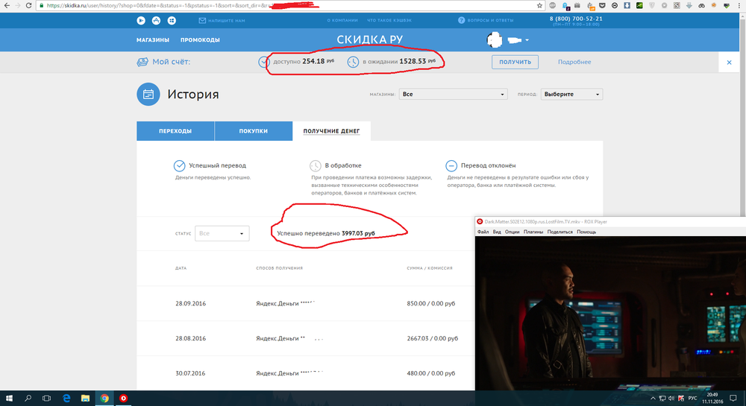This screenshot has width=746, height=406.
Task: Open the notification center icon
Action: click(733, 399)
